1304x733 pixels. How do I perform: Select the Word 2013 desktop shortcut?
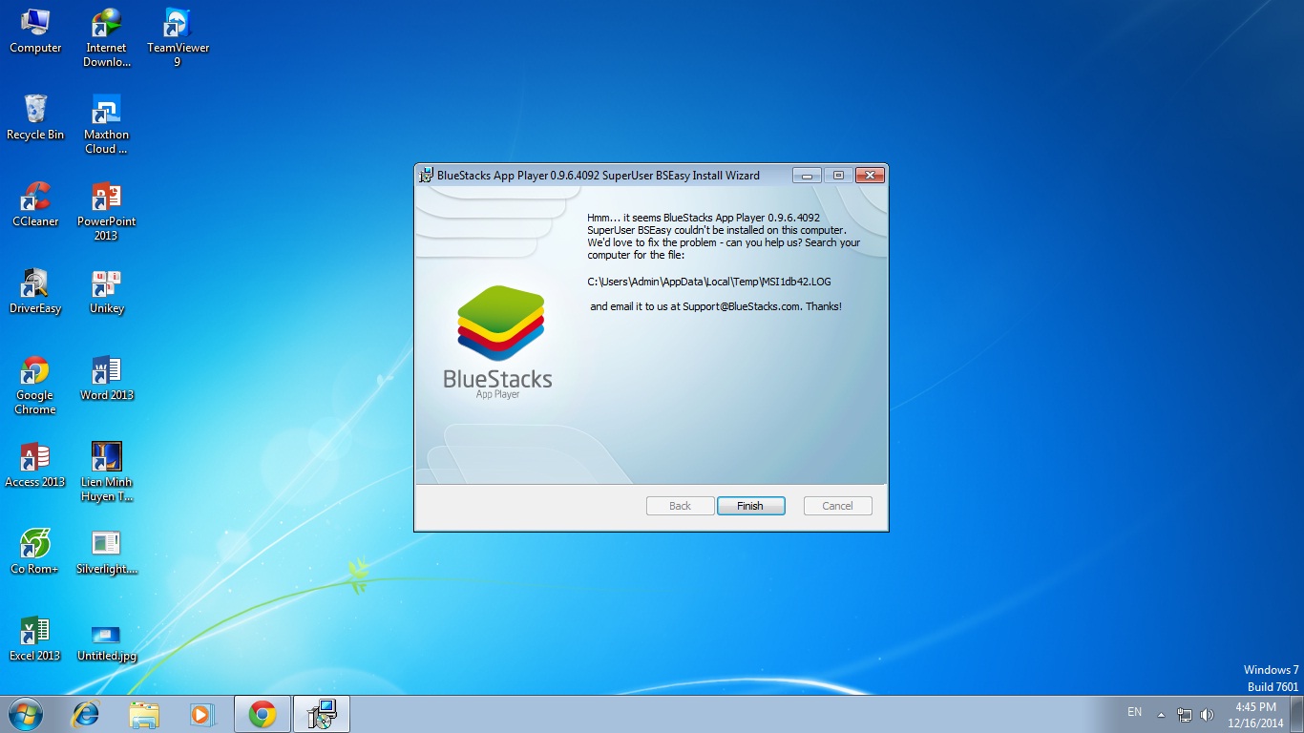106,378
